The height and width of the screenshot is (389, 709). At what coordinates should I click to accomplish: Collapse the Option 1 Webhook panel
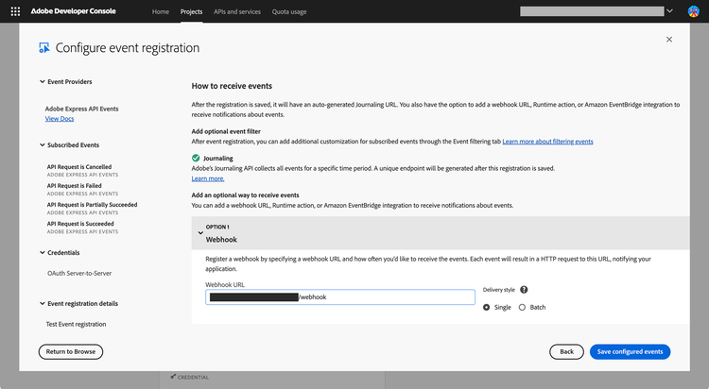coord(200,233)
